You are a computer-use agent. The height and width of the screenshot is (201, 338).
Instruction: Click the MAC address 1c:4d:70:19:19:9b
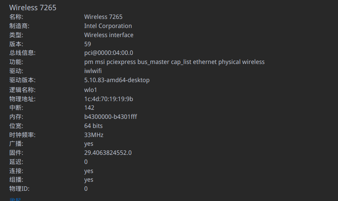point(108,99)
